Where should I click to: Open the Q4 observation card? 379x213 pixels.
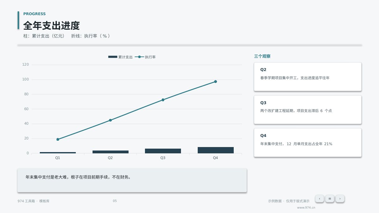click(308, 143)
